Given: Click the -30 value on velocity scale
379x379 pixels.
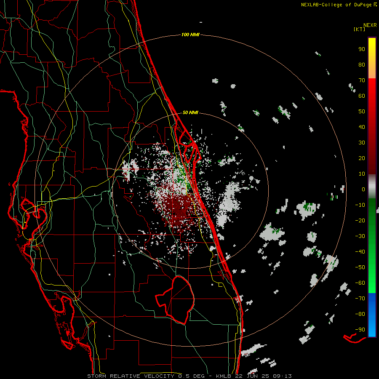Looking at the screenshot, I should tap(360, 236).
